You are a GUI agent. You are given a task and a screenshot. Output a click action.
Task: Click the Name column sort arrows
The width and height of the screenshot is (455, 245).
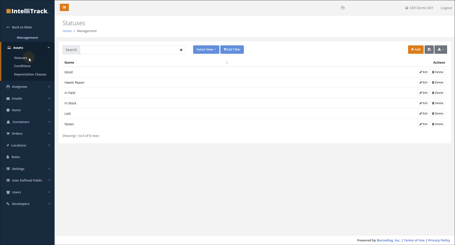[x=227, y=62]
